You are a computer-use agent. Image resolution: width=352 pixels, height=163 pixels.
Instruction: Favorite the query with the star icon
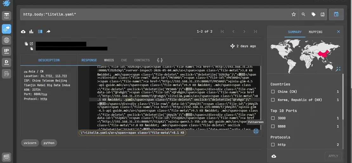click(x=294, y=14)
